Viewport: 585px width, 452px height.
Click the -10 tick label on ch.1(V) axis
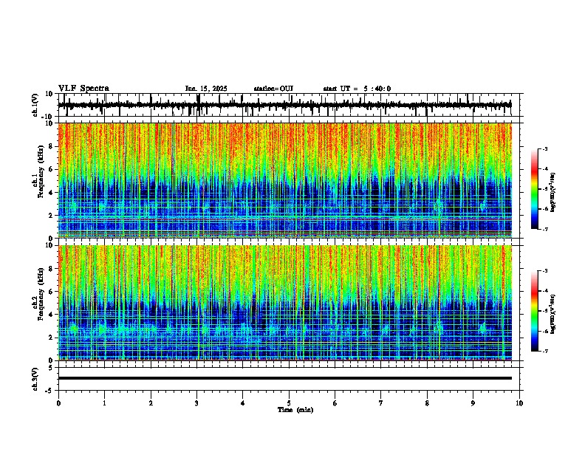click(47, 117)
